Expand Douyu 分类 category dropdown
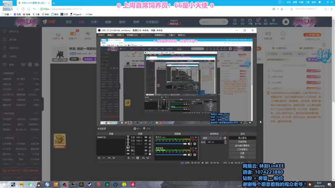Image resolution: width=335 pixels, height=188 pixels. pyautogui.click(x=95, y=22)
